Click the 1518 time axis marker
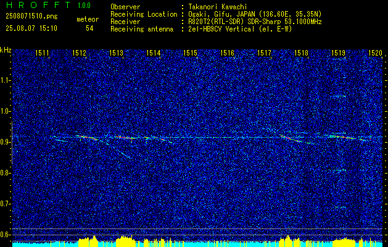Image resolution: width=388 pixels, height=247 pixels. [302, 52]
